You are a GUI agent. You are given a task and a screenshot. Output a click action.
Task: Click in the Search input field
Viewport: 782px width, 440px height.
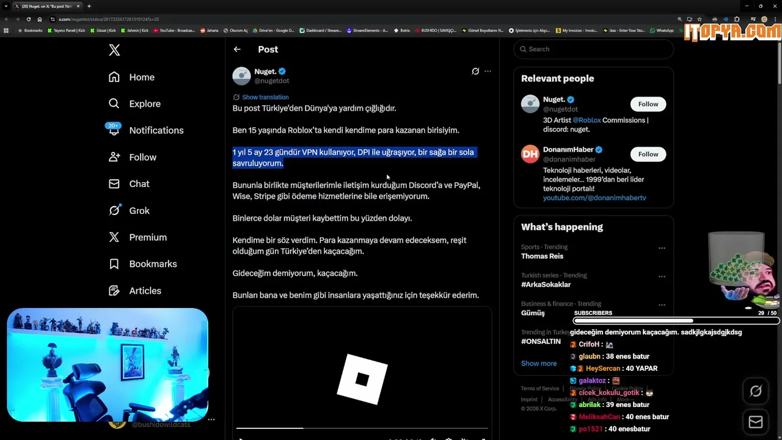tap(593, 49)
